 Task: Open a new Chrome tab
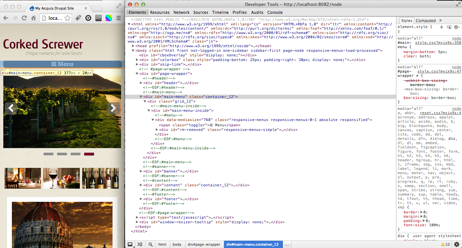click(x=96, y=8)
